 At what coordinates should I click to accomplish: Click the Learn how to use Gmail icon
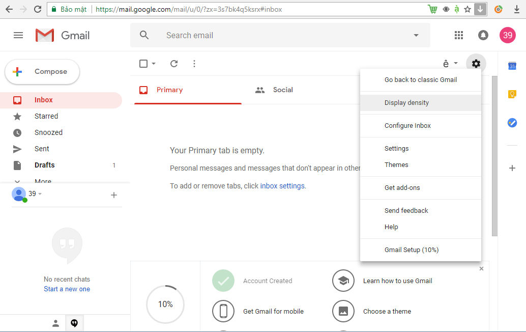click(343, 281)
